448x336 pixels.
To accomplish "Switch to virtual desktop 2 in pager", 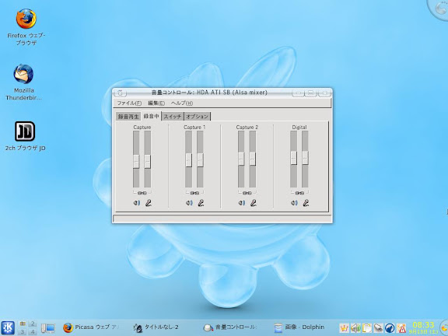I will pyautogui.click(x=33, y=324).
